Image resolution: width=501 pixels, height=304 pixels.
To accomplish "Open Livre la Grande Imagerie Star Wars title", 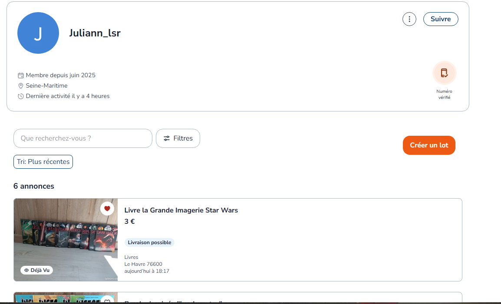I will 181,210.
